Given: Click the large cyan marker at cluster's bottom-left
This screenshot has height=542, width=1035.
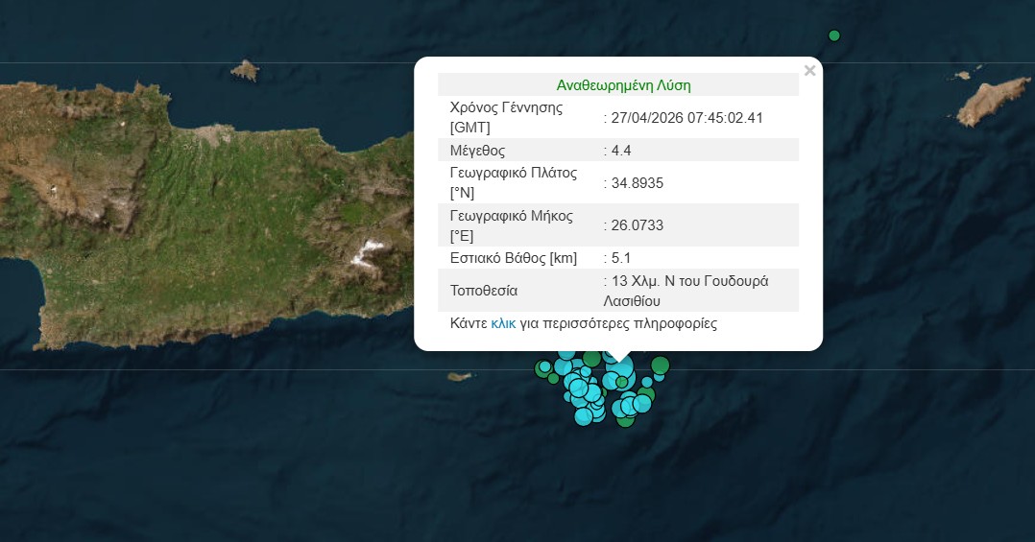Looking at the screenshot, I should coord(584,416).
